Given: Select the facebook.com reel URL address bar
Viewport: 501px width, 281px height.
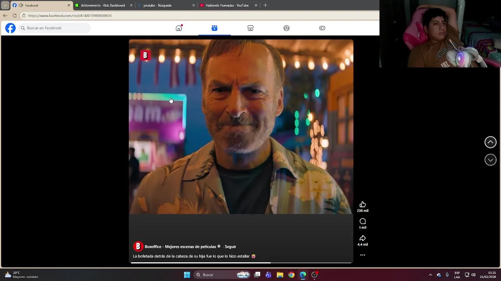Looking at the screenshot, I should (70, 16).
